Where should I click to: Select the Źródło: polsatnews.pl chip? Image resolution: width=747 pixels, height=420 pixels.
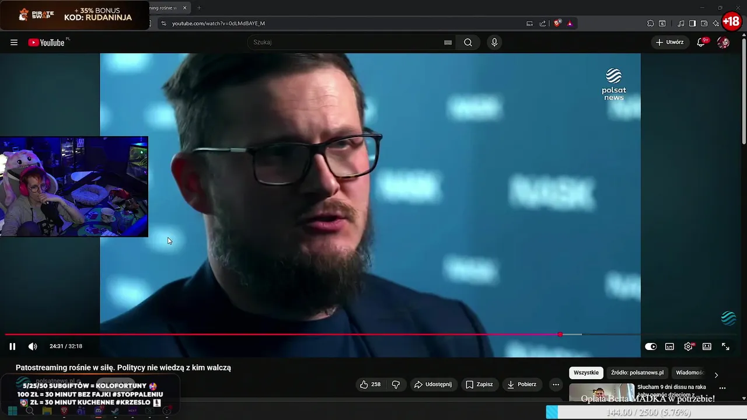pos(637,373)
